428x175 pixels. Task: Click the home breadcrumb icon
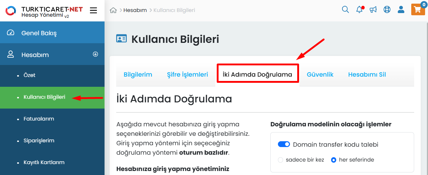(x=113, y=10)
